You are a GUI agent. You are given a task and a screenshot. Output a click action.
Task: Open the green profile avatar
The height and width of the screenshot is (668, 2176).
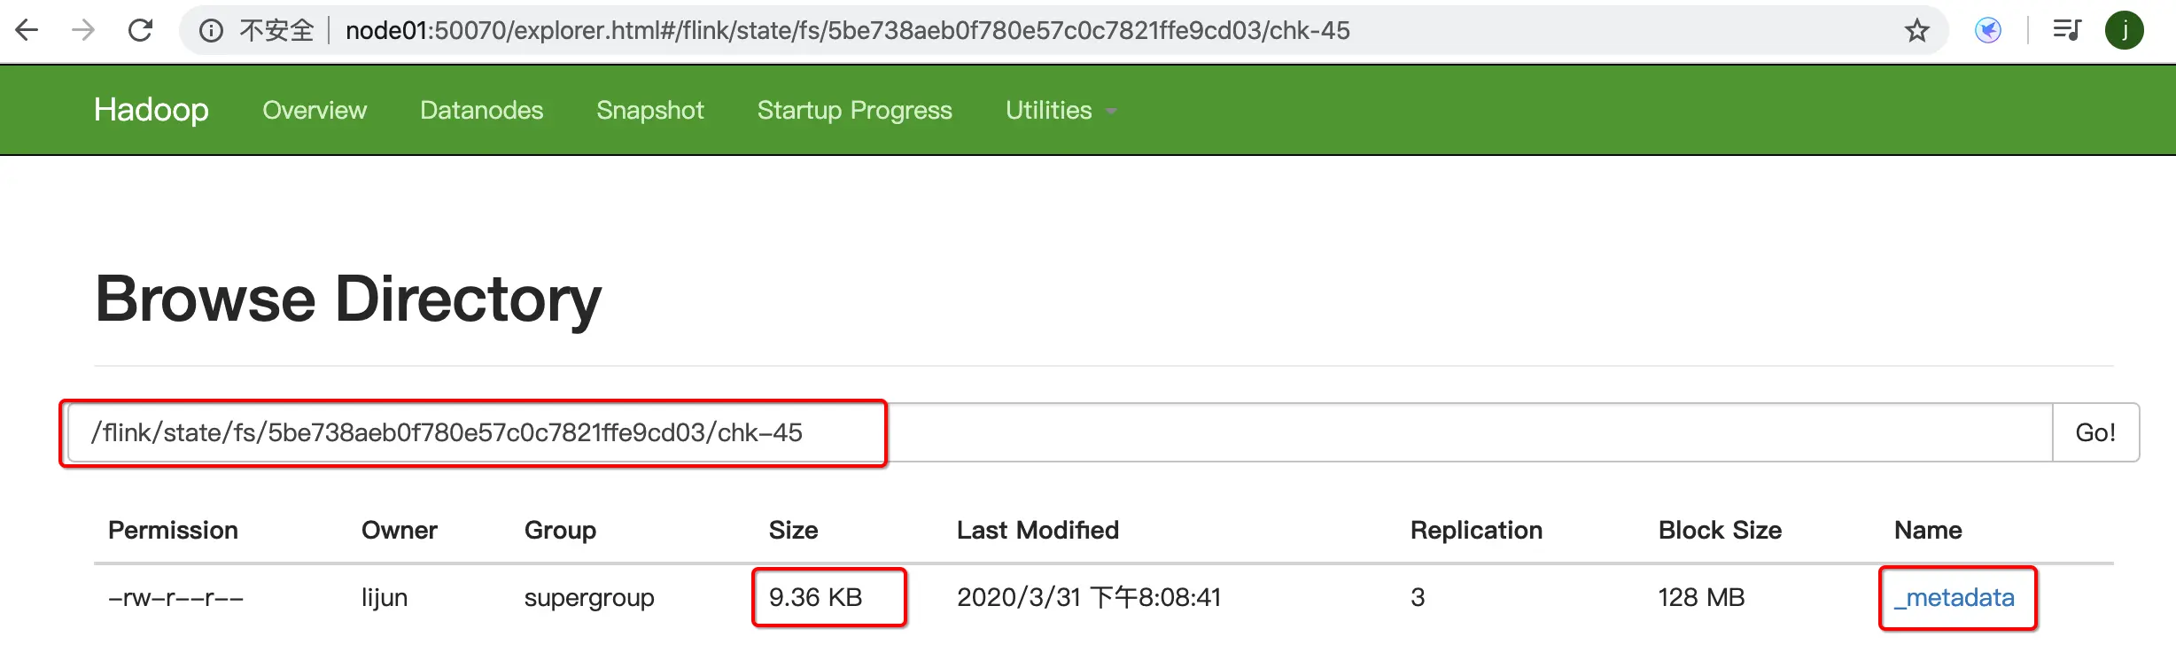(2124, 31)
